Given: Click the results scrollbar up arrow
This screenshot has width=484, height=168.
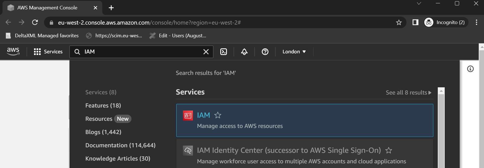Looking at the screenshot, I should (x=441, y=91).
